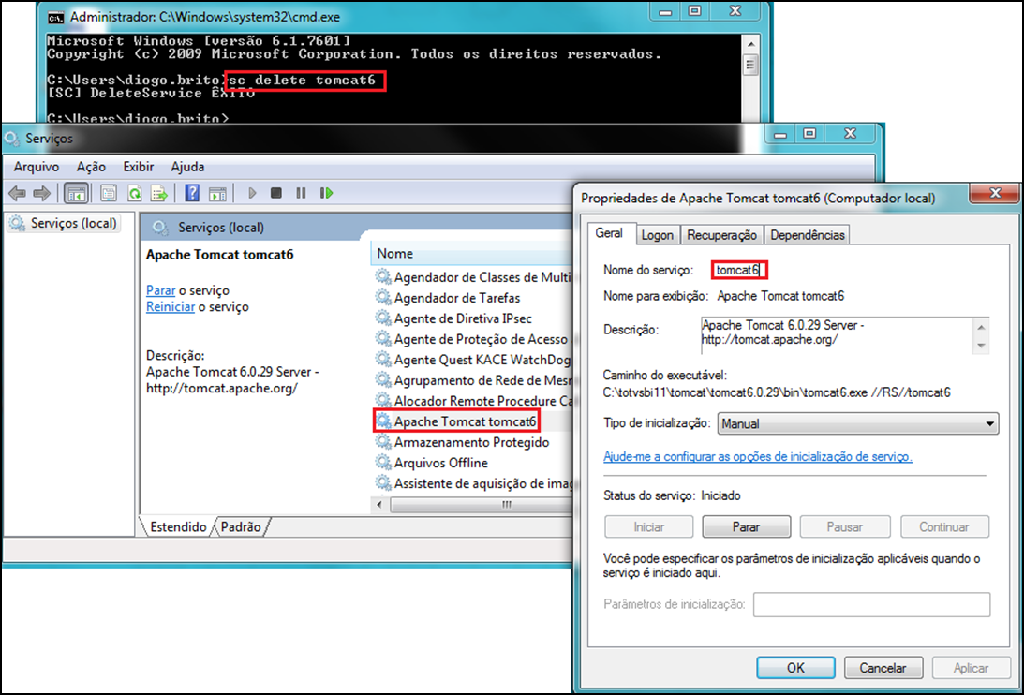Click the OK button
This screenshot has height=695, width=1024.
795,668
